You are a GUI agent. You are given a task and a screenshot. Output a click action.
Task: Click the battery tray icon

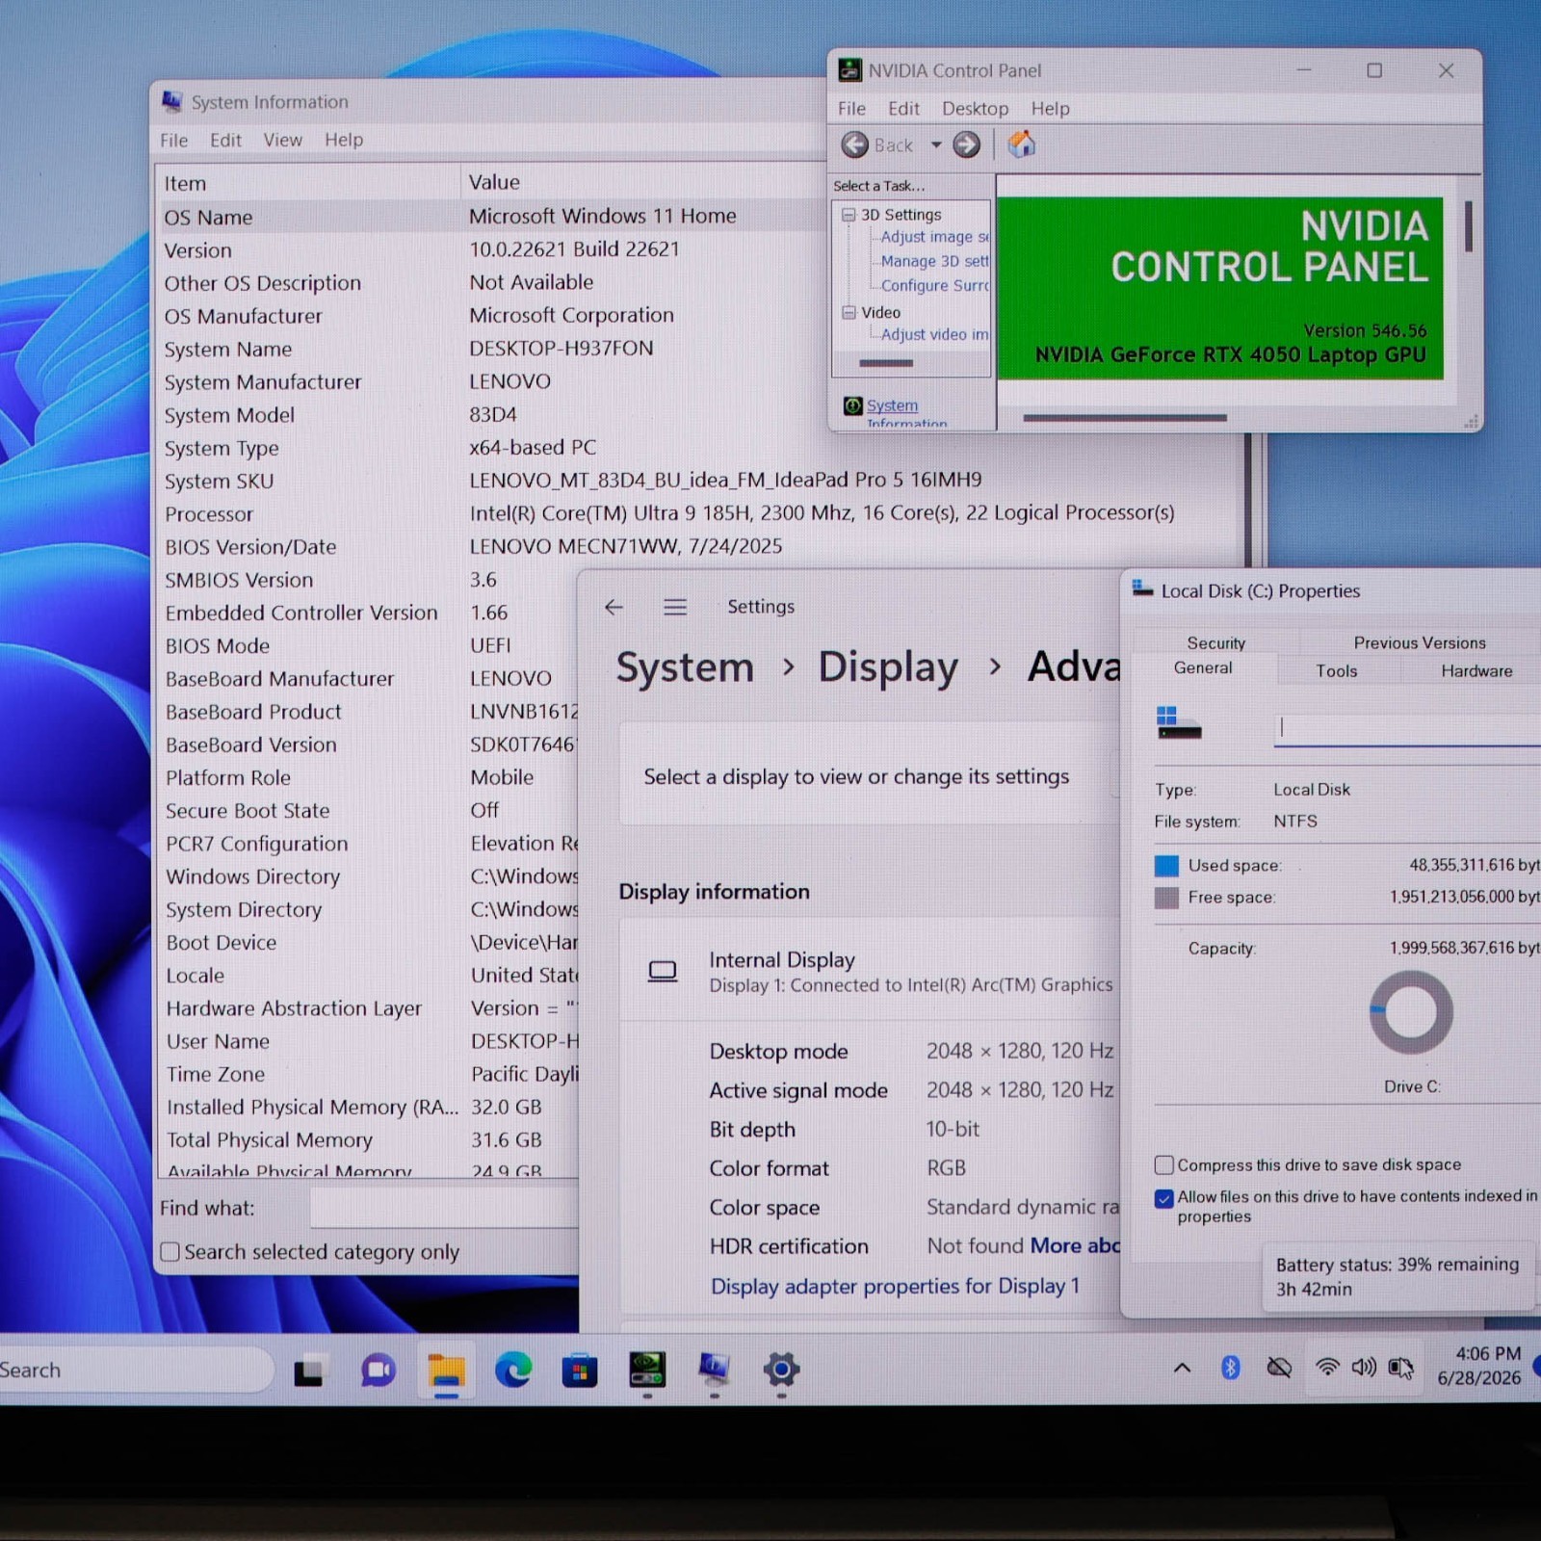(1400, 1368)
